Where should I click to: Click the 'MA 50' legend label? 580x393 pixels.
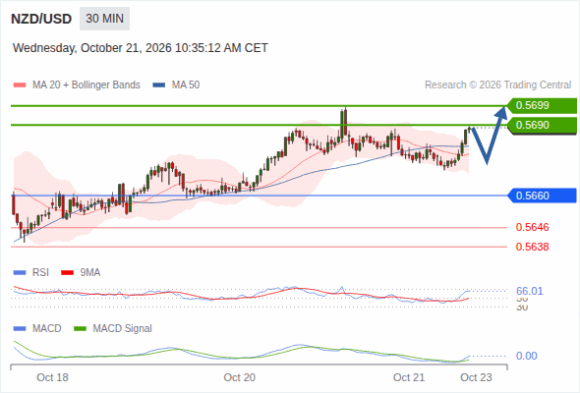point(186,85)
